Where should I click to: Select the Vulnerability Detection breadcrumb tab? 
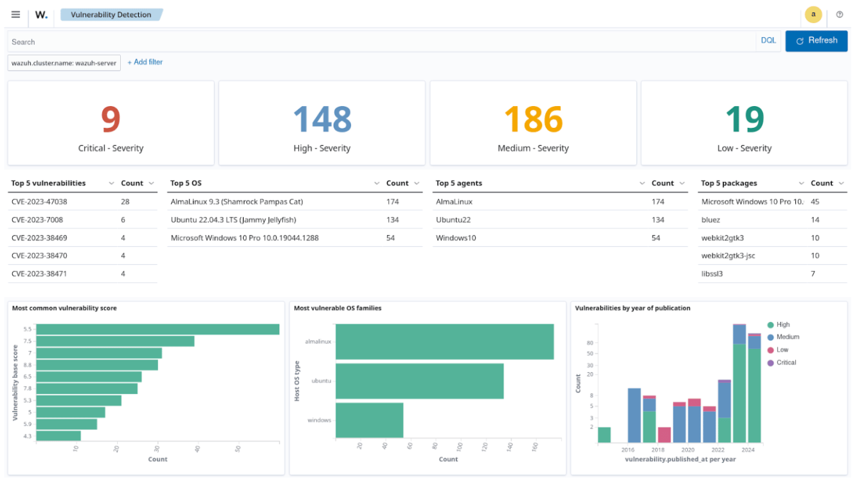coord(111,15)
